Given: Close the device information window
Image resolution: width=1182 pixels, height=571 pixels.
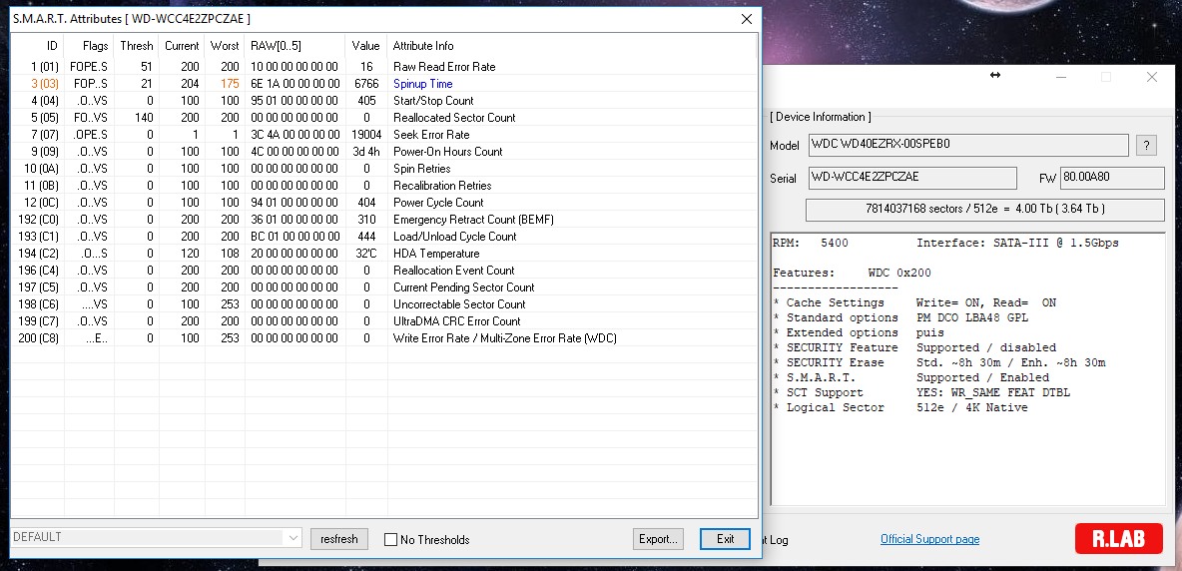Looking at the screenshot, I should pos(1151,77).
